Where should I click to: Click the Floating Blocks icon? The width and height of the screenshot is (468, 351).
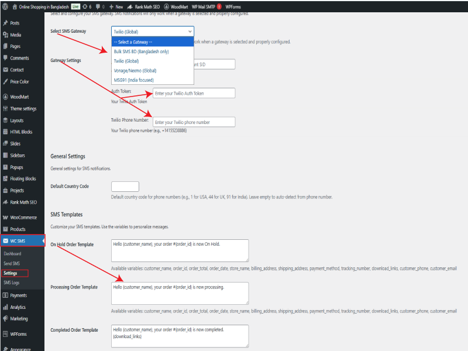tap(5, 178)
